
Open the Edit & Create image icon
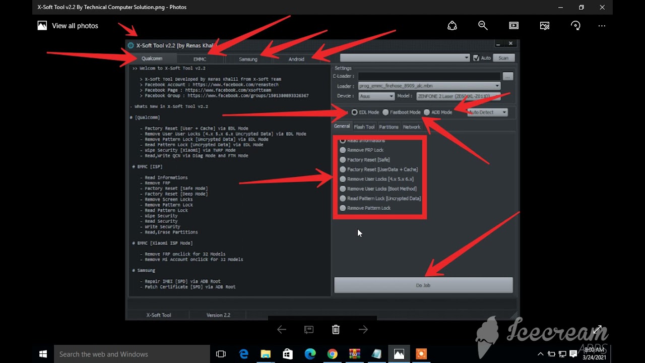(x=545, y=26)
